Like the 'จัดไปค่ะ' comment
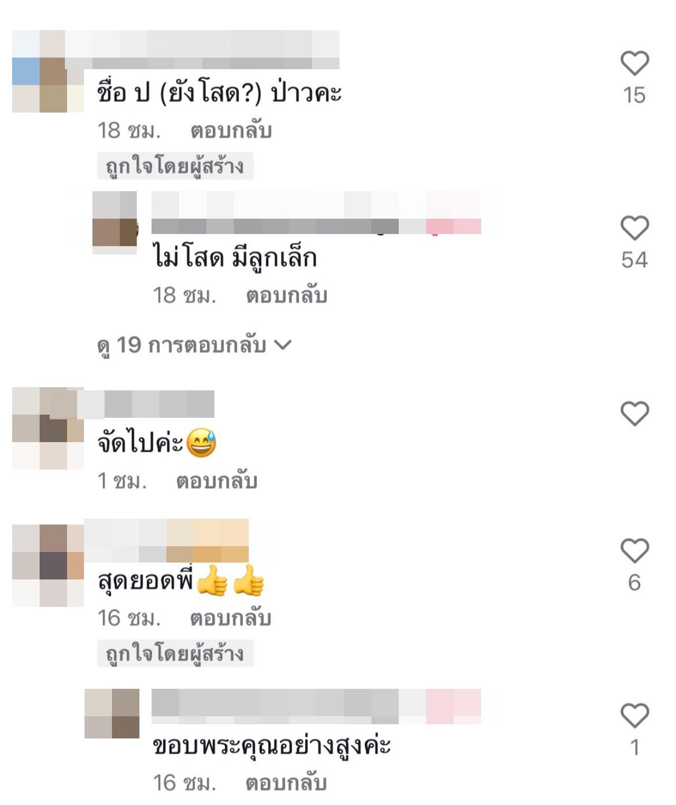Screen dimensions: 676x805 coord(634,413)
